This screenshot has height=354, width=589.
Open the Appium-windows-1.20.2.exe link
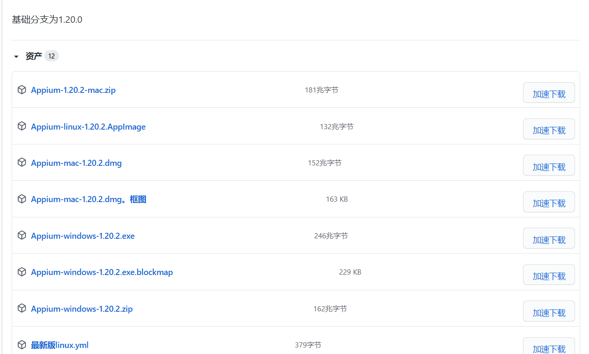83,236
